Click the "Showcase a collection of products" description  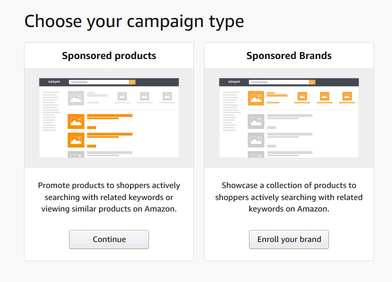pyautogui.click(x=289, y=197)
